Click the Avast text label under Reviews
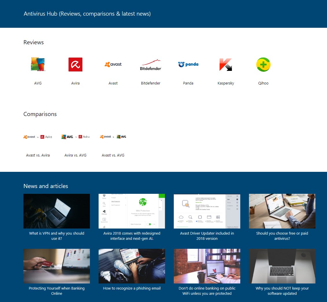The image size is (327, 302). pos(113,83)
